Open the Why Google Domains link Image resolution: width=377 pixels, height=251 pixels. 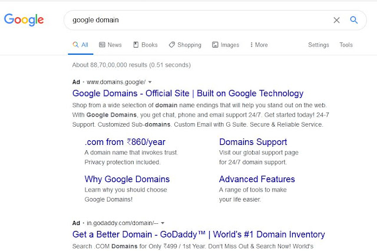(x=127, y=179)
